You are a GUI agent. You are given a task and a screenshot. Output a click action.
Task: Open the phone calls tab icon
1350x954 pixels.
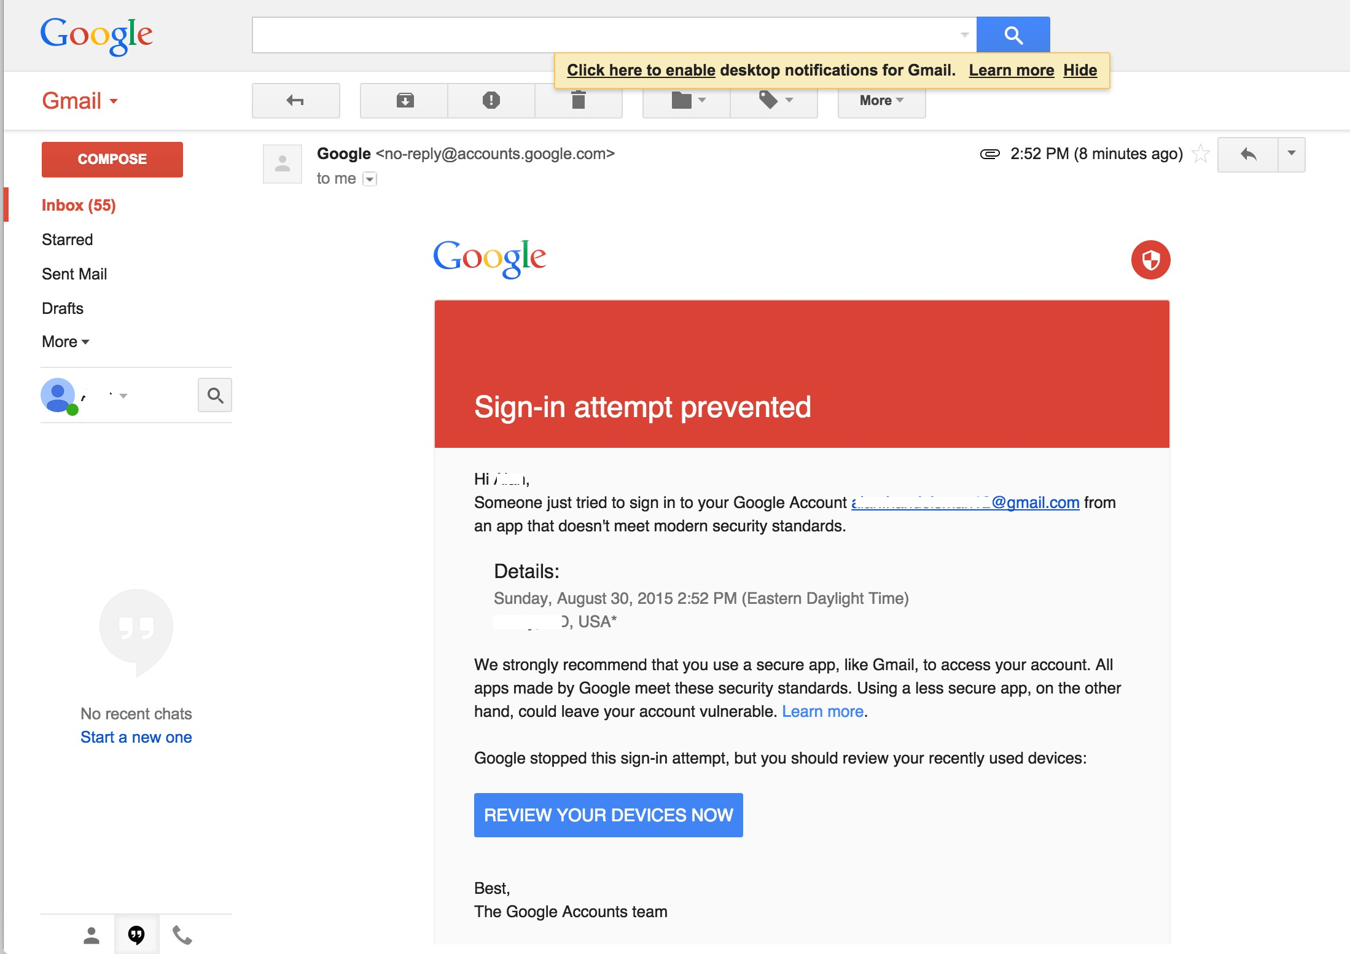(182, 935)
